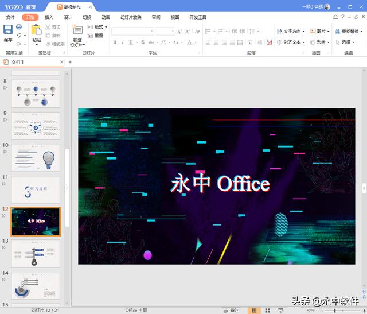Image resolution: width=367 pixels, height=314 pixels.
Task: Click the Help question mark icon
Action: (343, 17)
